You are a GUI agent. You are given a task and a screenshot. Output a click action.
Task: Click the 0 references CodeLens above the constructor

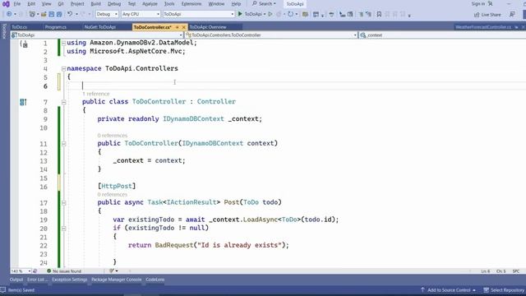pos(113,136)
